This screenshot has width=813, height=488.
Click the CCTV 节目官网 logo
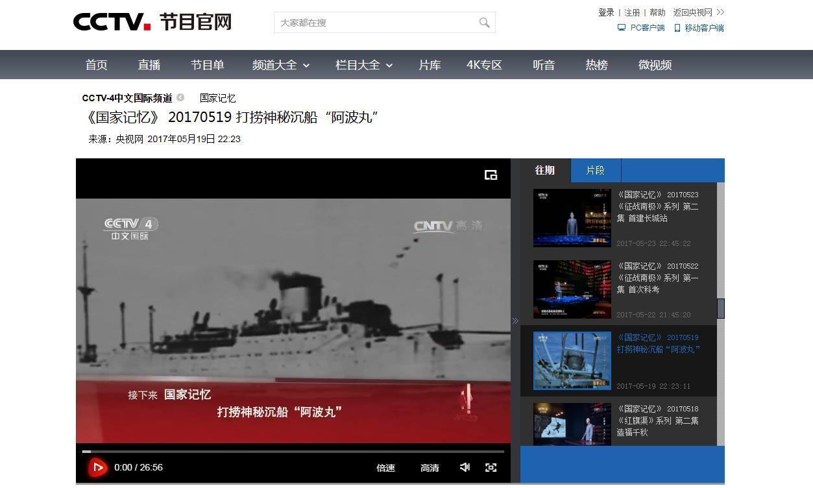(x=152, y=22)
